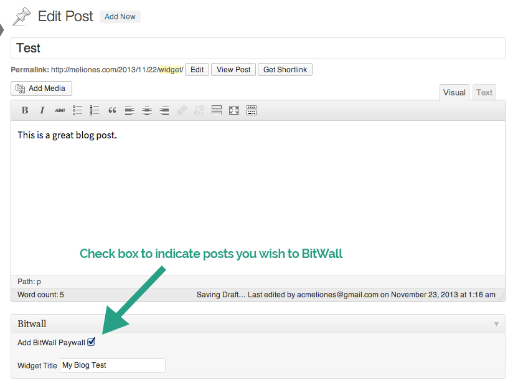The image size is (518, 392).
Task: Uncheck Add BitWall Paywall checkbox
Action: point(91,342)
